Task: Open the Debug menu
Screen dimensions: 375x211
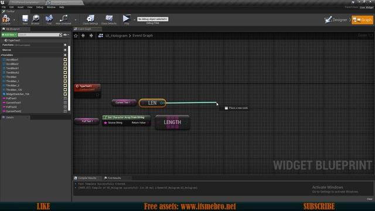Action: tap(40, 7)
